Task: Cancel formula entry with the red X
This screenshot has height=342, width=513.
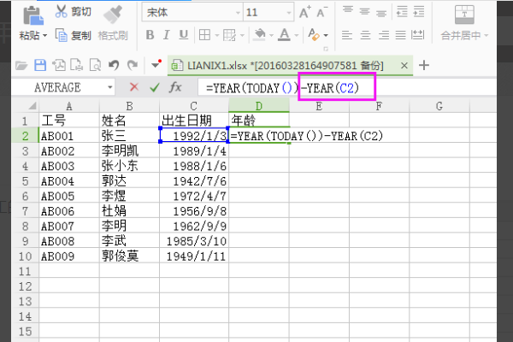Action: coord(134,87)
